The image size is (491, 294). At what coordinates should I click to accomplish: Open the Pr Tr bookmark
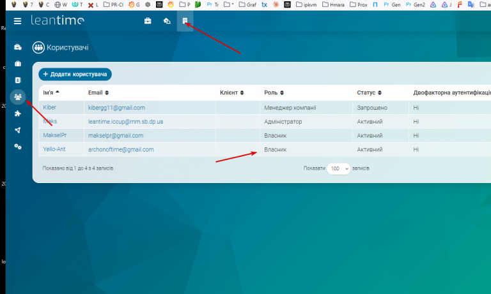[213, 4]
